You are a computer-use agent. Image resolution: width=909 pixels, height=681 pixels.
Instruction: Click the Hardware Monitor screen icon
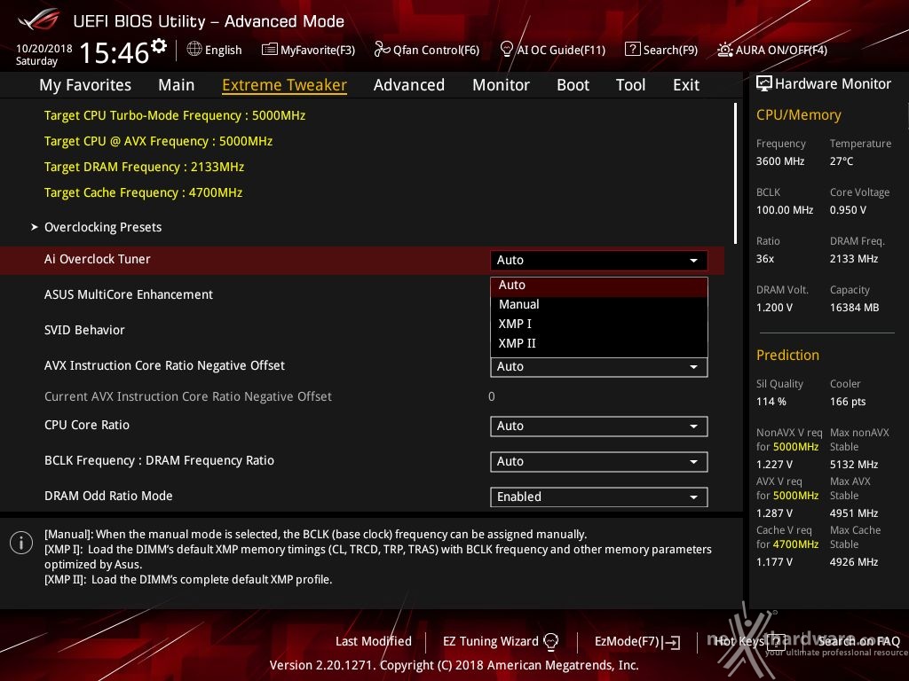[x=764, y=84]
